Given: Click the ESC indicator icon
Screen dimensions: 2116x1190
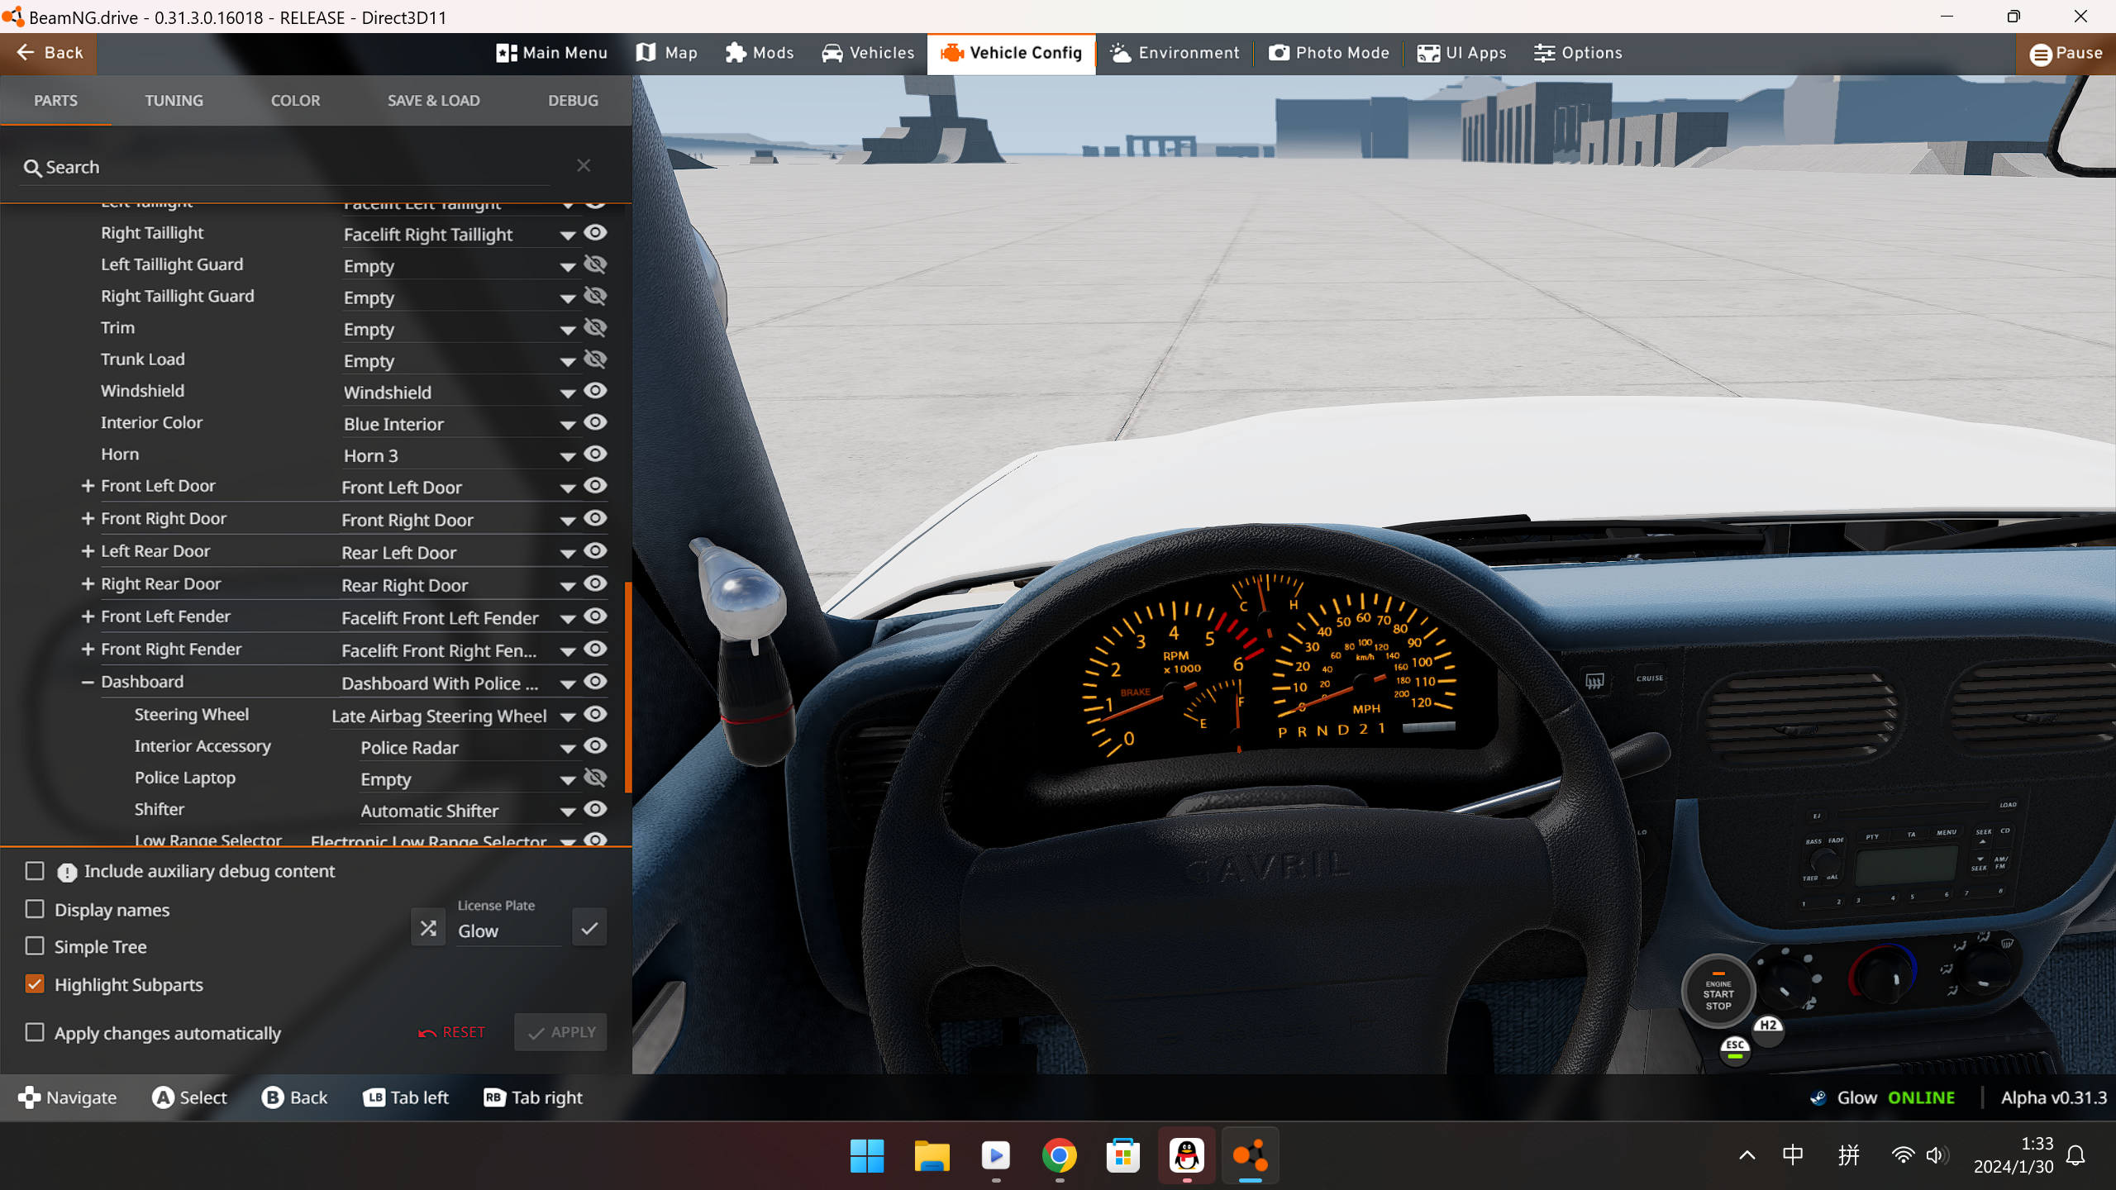Looking at the screenshot, I should pyautogui.click(x=1735, y=1050).
